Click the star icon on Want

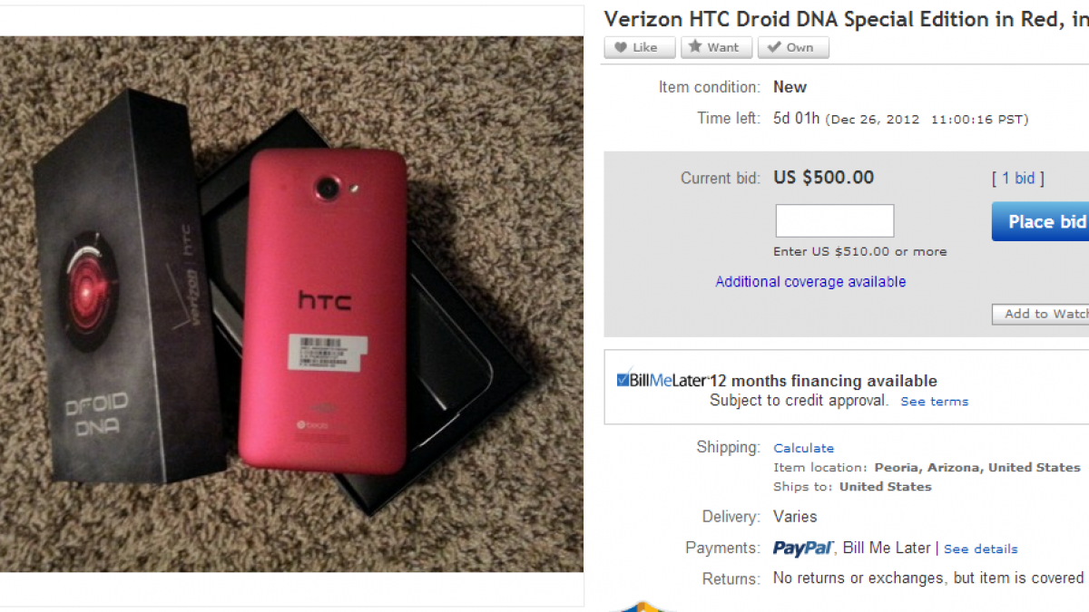696,47
